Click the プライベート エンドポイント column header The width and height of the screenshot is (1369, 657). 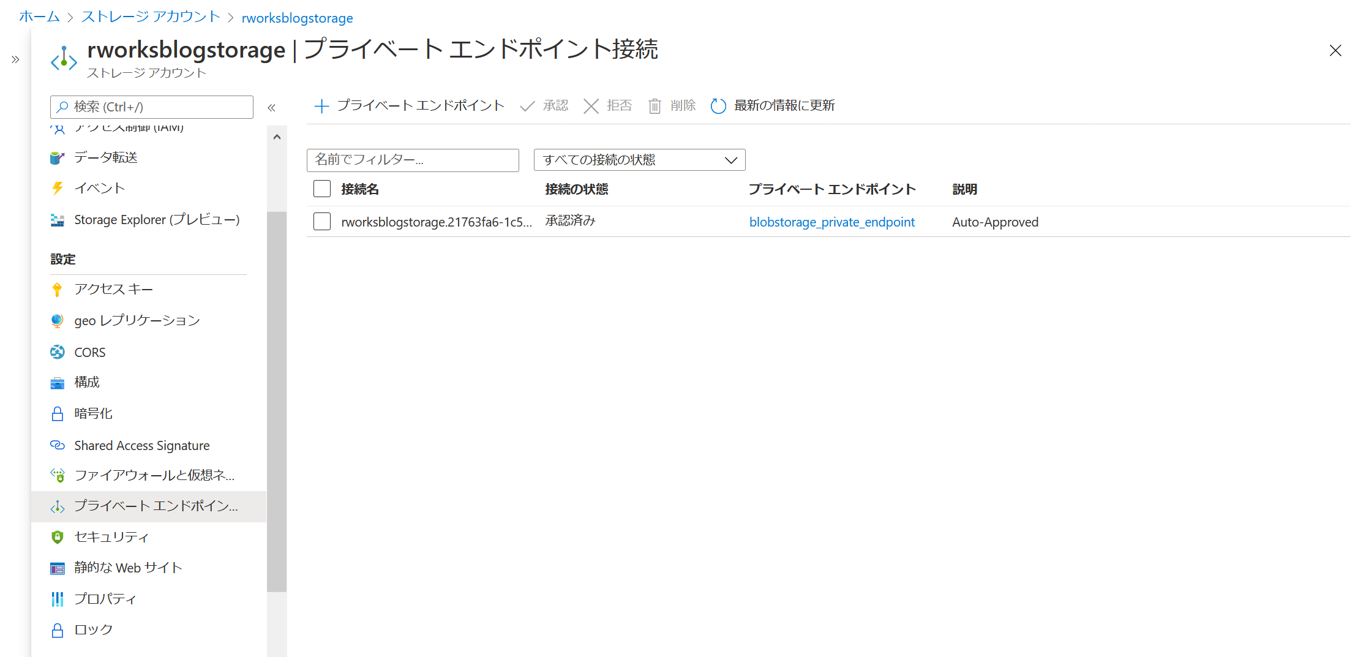pyautogui.click(x=832, y=189)
